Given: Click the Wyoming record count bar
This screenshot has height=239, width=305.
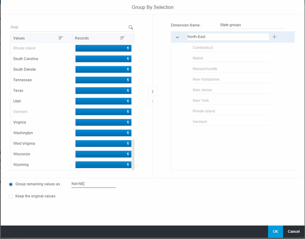Looking at the screenshot, I should [x=103, y=165].
